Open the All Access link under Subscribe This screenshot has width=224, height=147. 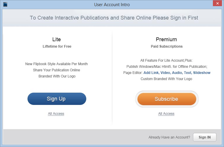[166, 114]
